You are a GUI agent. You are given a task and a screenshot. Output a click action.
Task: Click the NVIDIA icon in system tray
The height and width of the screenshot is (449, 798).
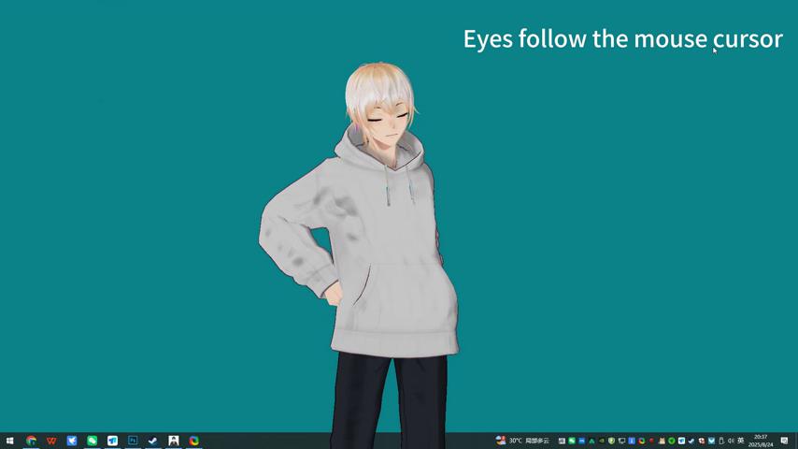click(602, 441)
